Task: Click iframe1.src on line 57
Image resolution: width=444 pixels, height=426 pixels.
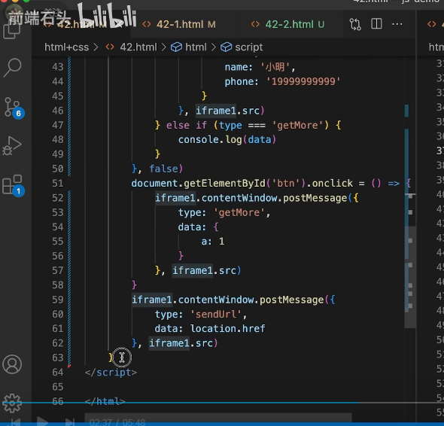Action: point(204,270)
